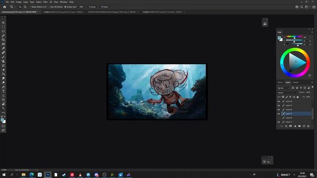Viewport: 317px width, 178px height.
Task: Select the Healing Brush tool
Action: [x=3, y=53]
